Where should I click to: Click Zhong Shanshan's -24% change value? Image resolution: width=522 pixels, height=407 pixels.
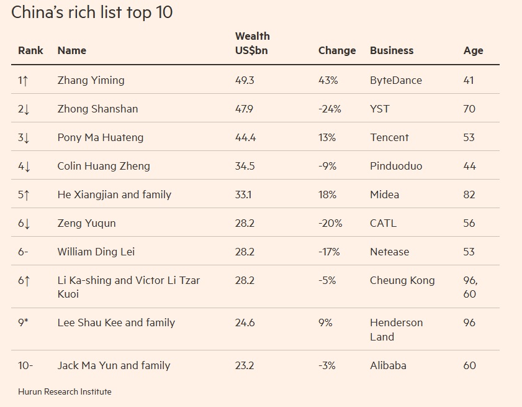tap(330, 109)
